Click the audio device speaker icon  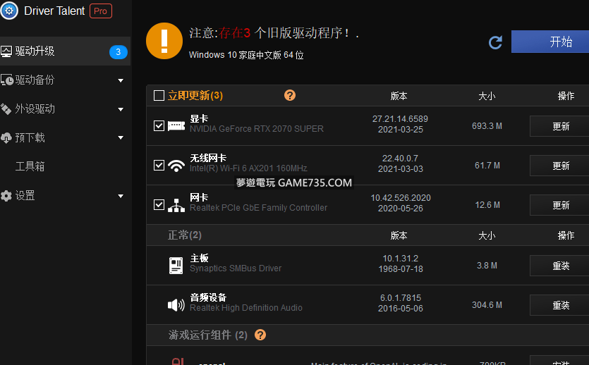click(x=176, y=305)
